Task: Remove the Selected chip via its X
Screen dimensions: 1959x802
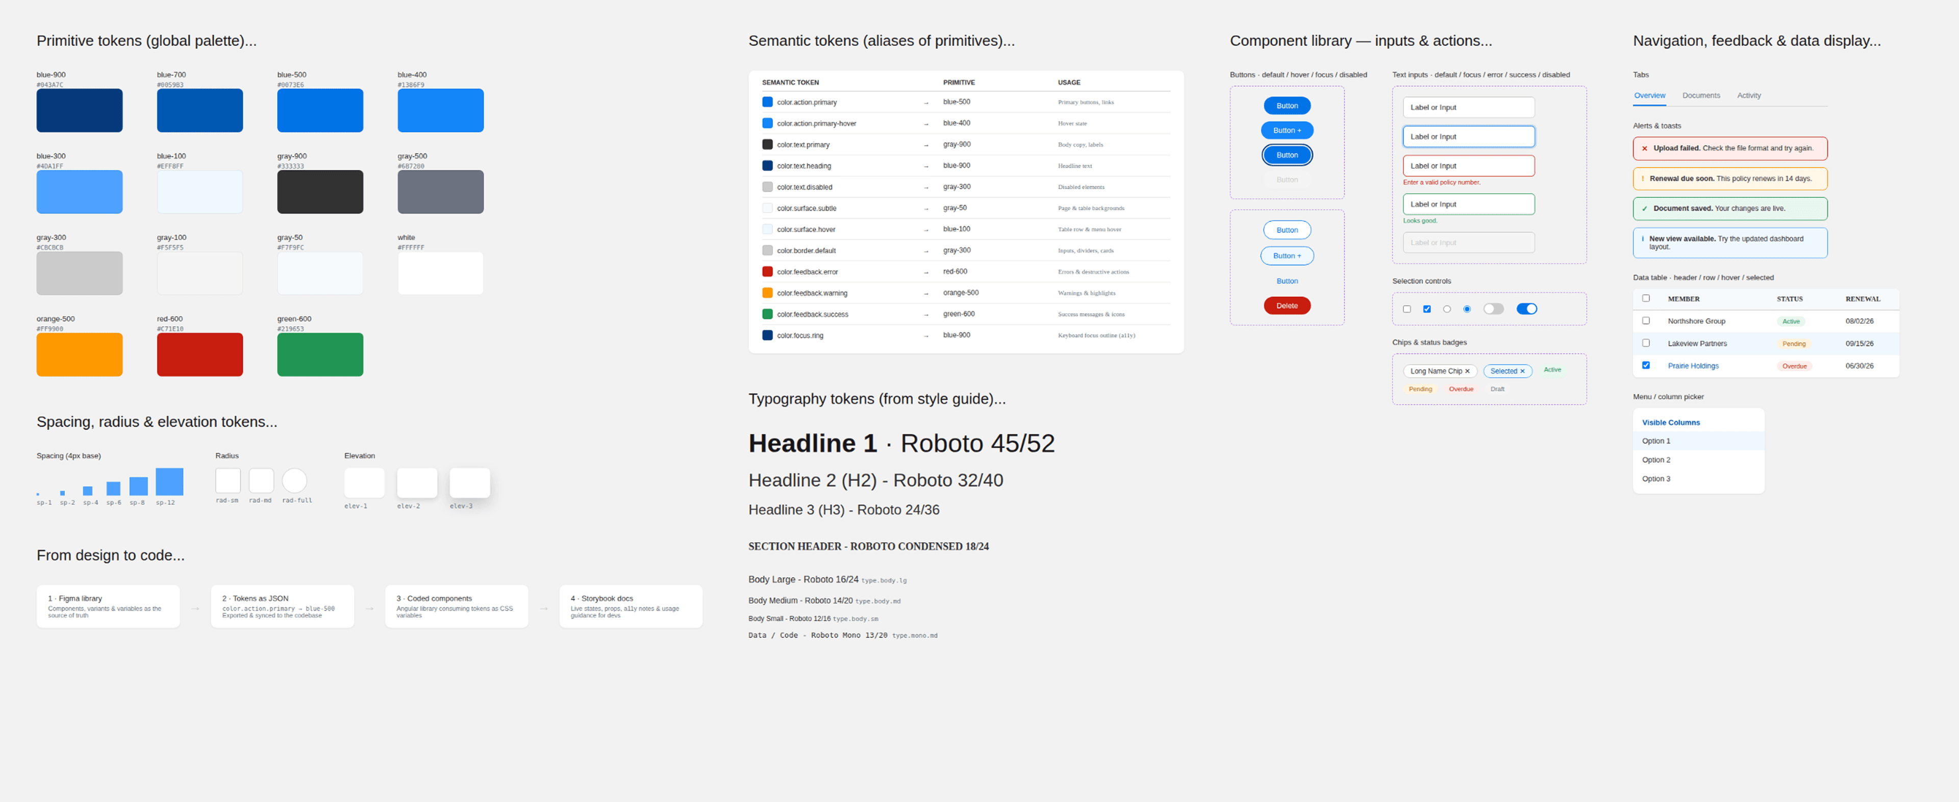Action: [1522, 371]
